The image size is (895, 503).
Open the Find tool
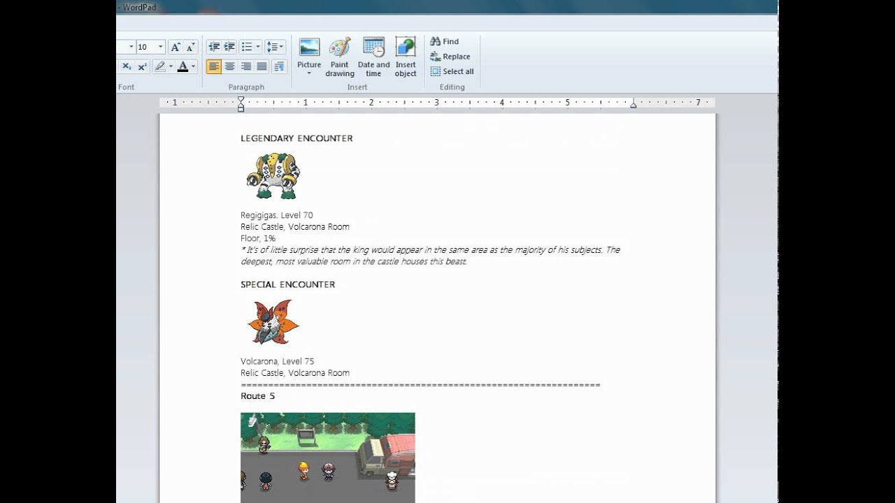(445, 41)
